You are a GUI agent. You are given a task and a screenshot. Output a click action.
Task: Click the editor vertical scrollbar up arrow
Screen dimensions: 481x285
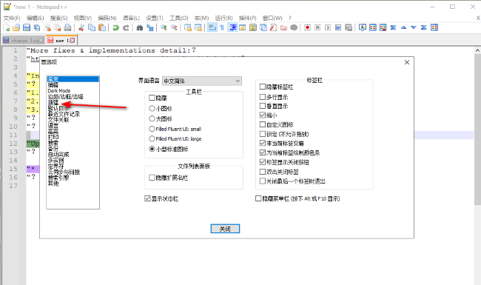[477, 50]
